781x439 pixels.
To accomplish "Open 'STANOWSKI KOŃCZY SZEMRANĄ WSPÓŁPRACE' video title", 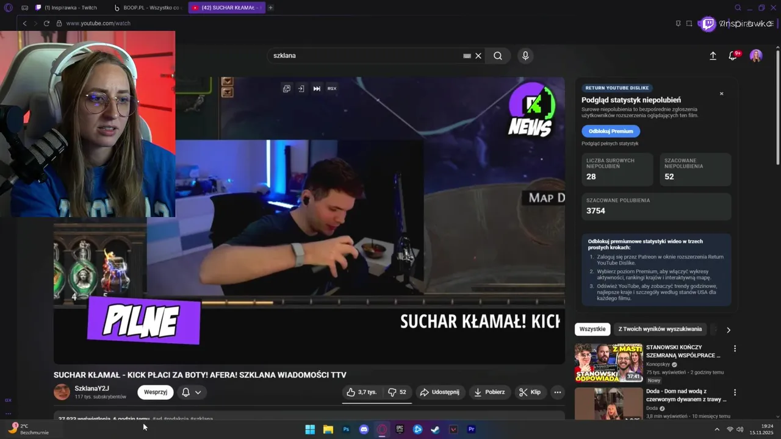I will pyautogui.click(x=683, y=351).
